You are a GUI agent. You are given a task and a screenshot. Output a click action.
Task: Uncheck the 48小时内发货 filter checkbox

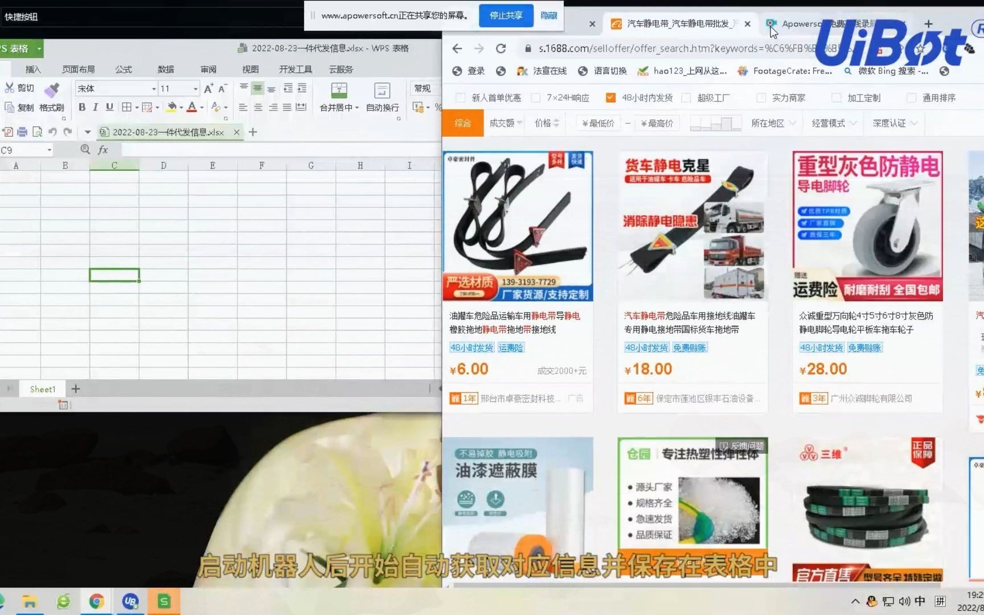point(610,98)
